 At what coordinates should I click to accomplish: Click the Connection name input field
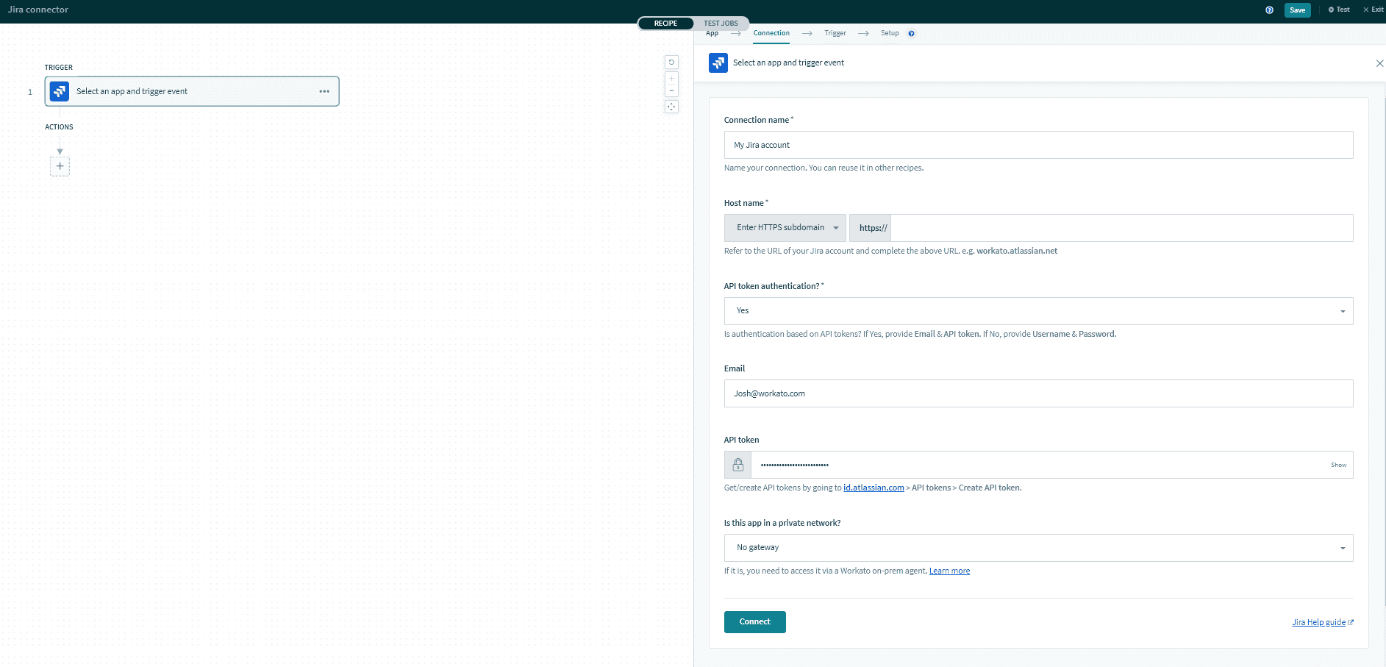pos(1038,145)
